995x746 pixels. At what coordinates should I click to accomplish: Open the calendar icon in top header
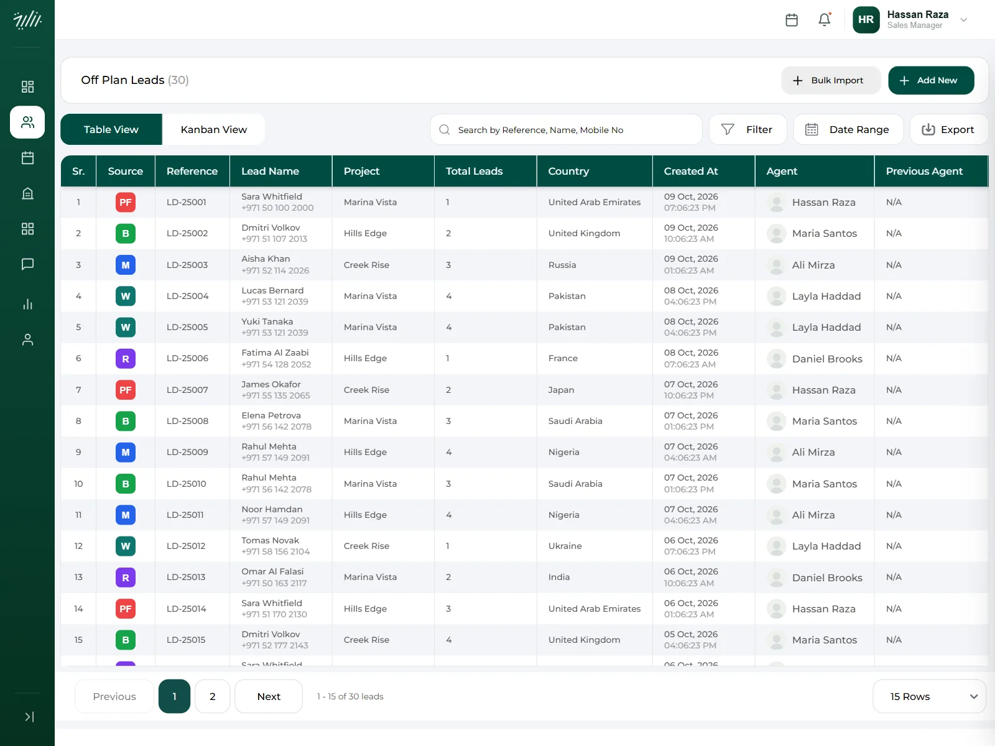792,20
